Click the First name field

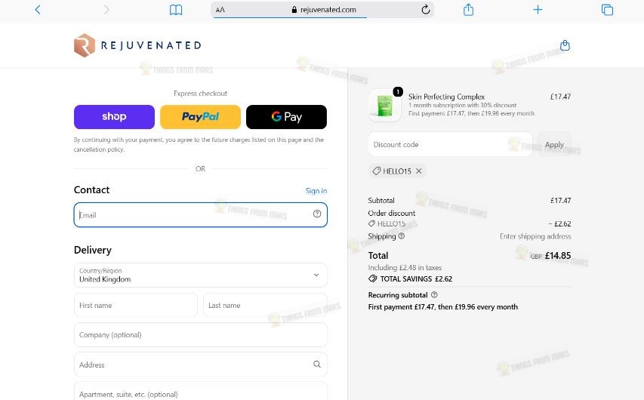pyautogui.click(x=136, y=305)
